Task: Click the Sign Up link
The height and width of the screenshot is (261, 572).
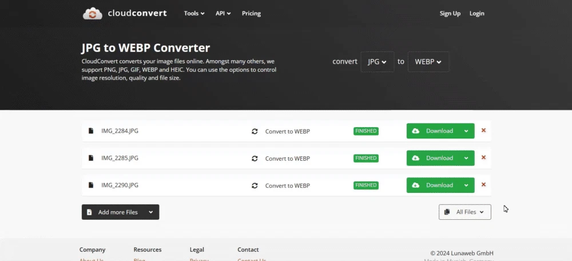Action: (450, 14)
